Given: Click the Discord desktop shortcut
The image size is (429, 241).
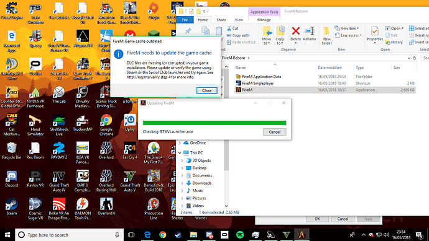Looking at the screenshot, I should coord(11,178).
